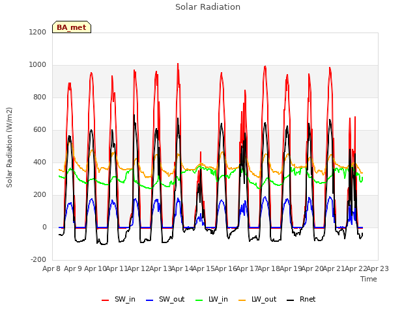Click the orange LW_out legend swatch

242,300
